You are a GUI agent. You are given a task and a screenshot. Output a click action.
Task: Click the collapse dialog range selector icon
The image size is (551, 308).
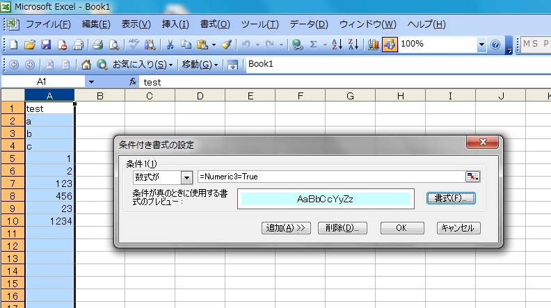coord(473,177)
